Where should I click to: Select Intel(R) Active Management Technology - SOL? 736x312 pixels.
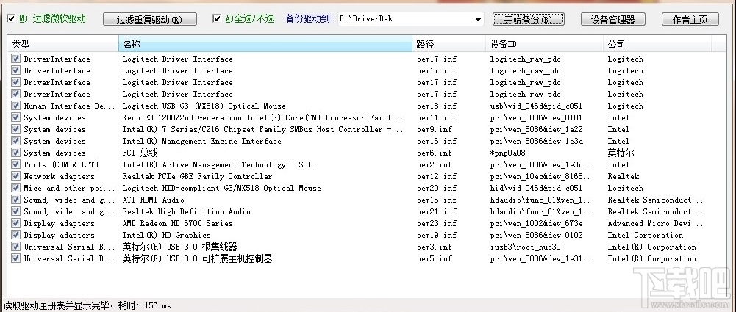click(x=218, y=164)
